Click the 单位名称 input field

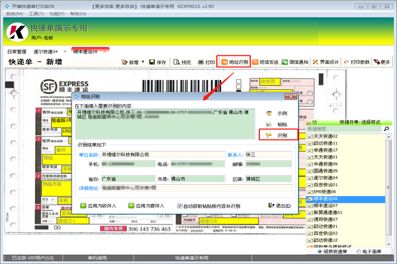(x=163, y=154)
